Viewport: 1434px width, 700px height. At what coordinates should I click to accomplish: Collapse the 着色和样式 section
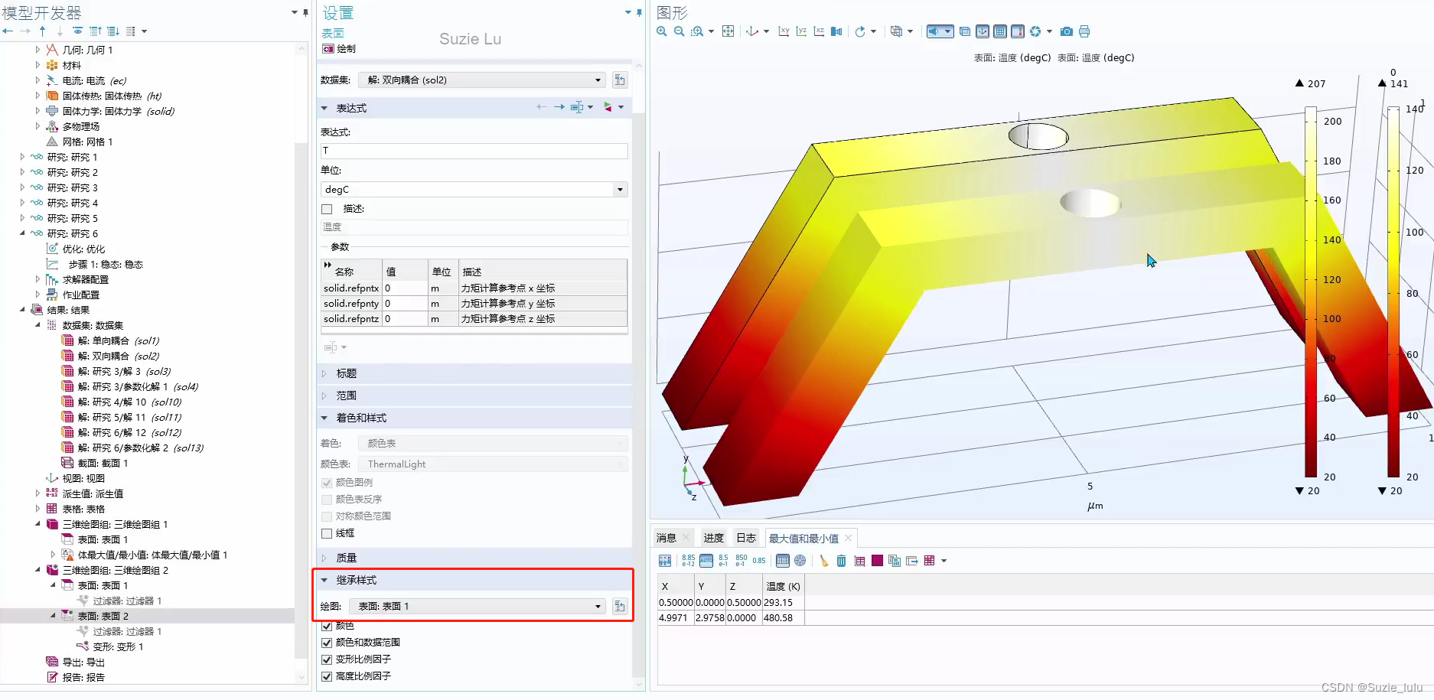point(324,418)
